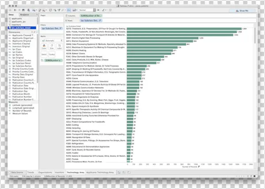Open the Organisations sheet tab

(x=45, y=171)
